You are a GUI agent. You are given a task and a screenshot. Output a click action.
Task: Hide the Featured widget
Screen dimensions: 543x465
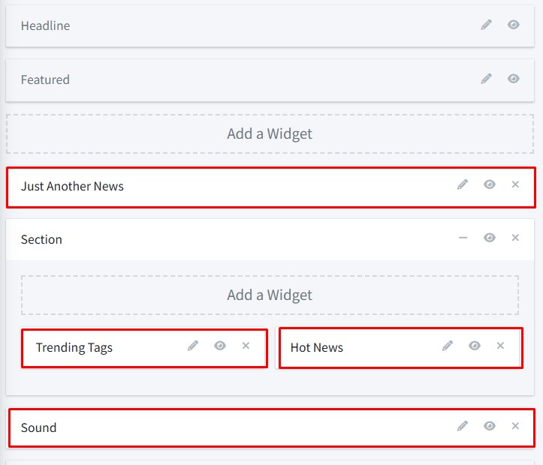tap(514, 79)
